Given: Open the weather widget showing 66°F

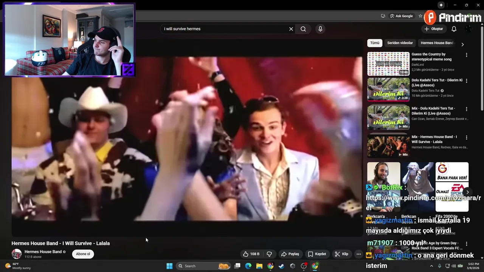Looking at the screenshot, I should (18, 266).
